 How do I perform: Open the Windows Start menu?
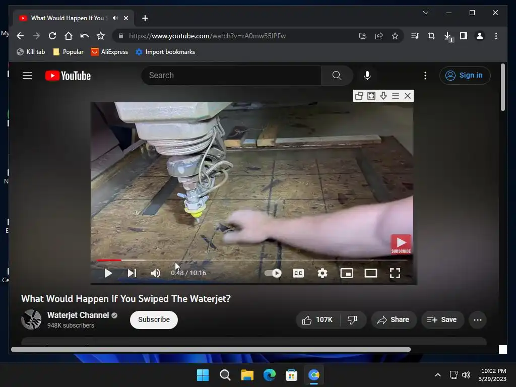tap(203, 375)
